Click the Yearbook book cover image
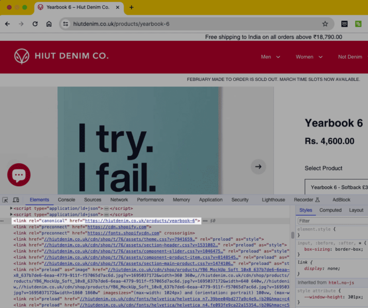This screenshot has width=368, height=308. [x=139, y=141]
